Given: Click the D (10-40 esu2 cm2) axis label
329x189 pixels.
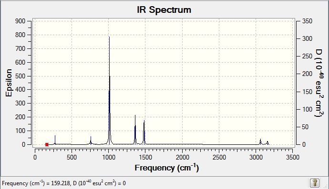Looking at the screenshot, I should point(319,83).
